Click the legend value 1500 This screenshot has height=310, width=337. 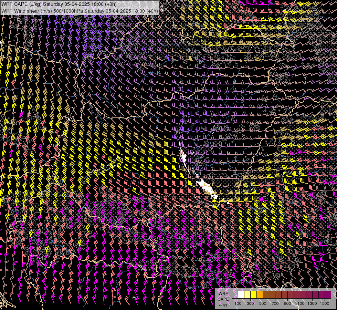pos(325,303)
